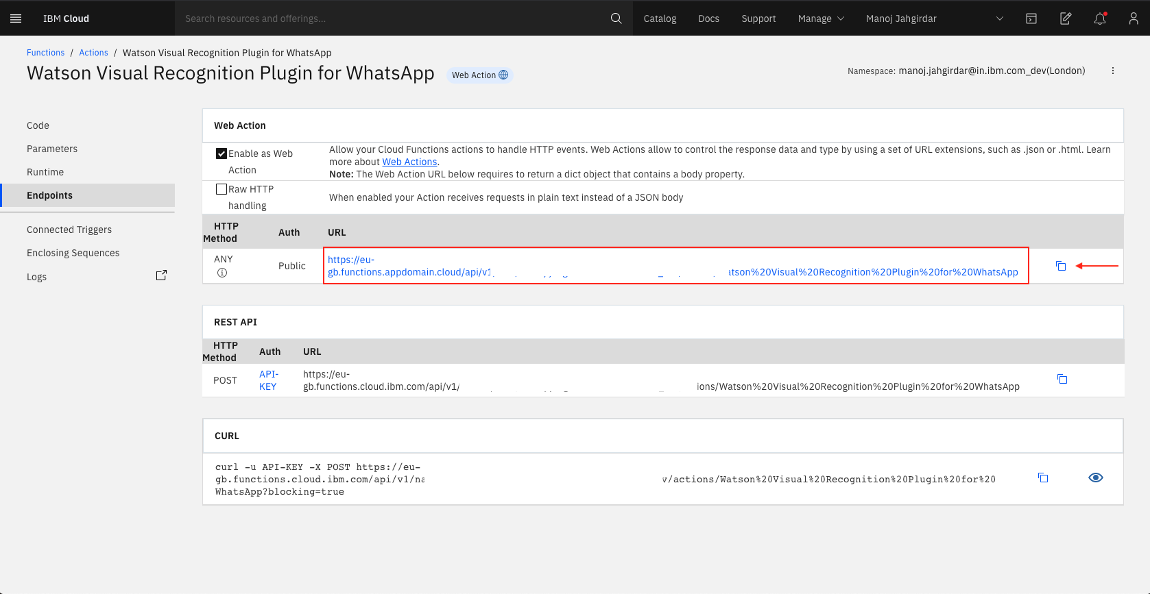Screen dimensions: 1150x594
Task: Click the Public auth cell
Action: click(292, 266)
